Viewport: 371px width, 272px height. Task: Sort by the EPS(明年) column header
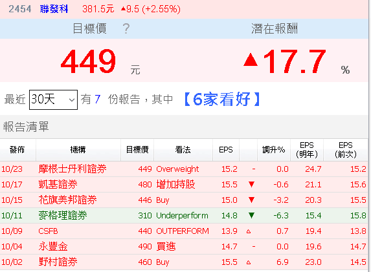tap(307, 150)
